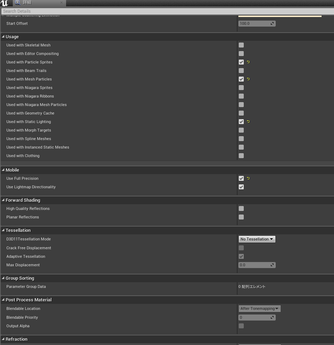The height and width of the screenshot is (345, 334).
Task: Click the Parameter Group Data array text
Action: (x=252, y=286)
